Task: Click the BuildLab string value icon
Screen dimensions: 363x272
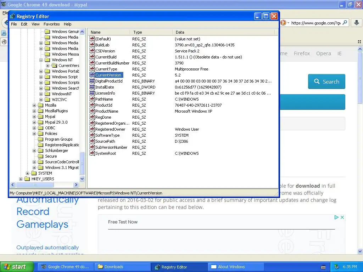Action: pos(92,45)
